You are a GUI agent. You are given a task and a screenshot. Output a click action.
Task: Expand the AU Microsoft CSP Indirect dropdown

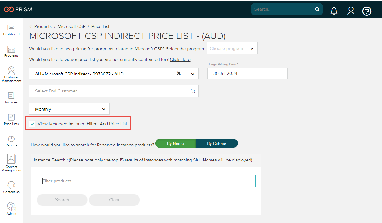pyautogui.click(x=193, y=74)
